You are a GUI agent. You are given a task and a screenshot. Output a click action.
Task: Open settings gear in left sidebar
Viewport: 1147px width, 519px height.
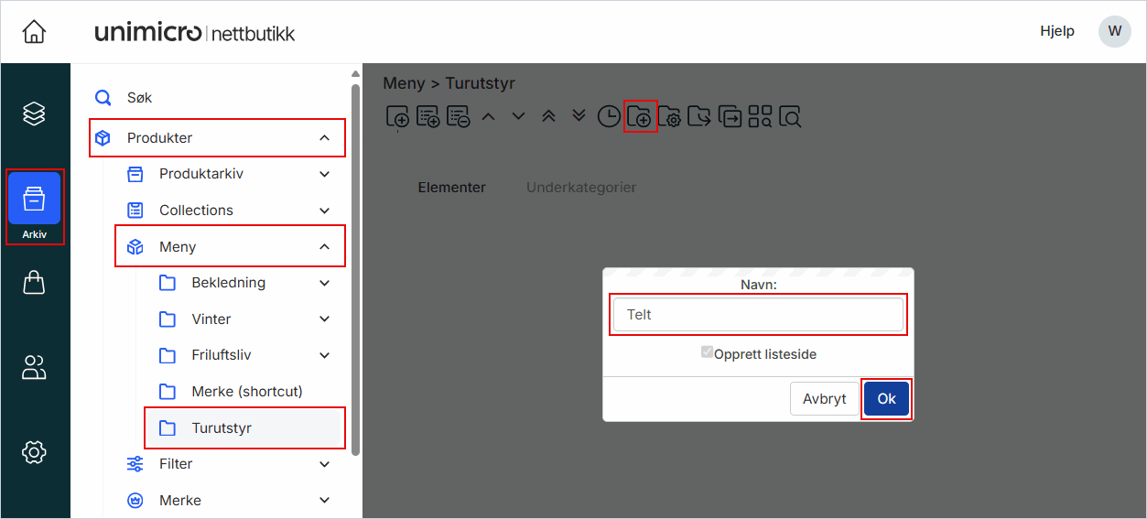pos(34,452)
